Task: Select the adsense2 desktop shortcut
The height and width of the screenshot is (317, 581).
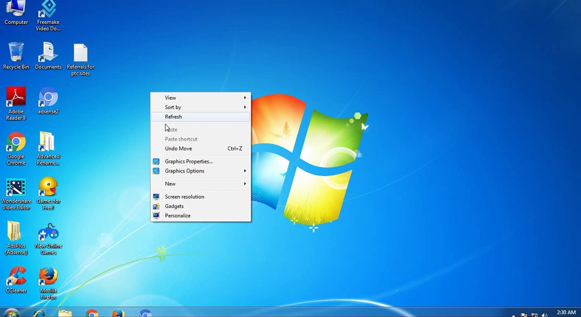Action: [48, 101]
